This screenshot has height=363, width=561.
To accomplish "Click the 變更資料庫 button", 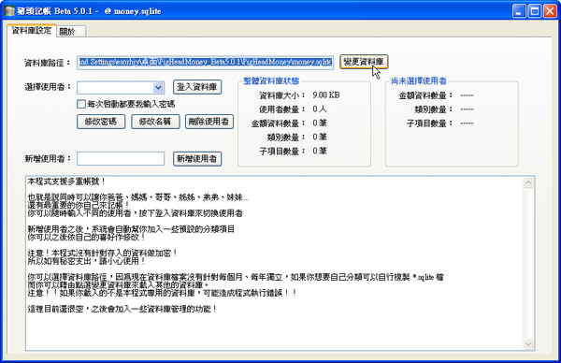I will [x=364, y=62].
